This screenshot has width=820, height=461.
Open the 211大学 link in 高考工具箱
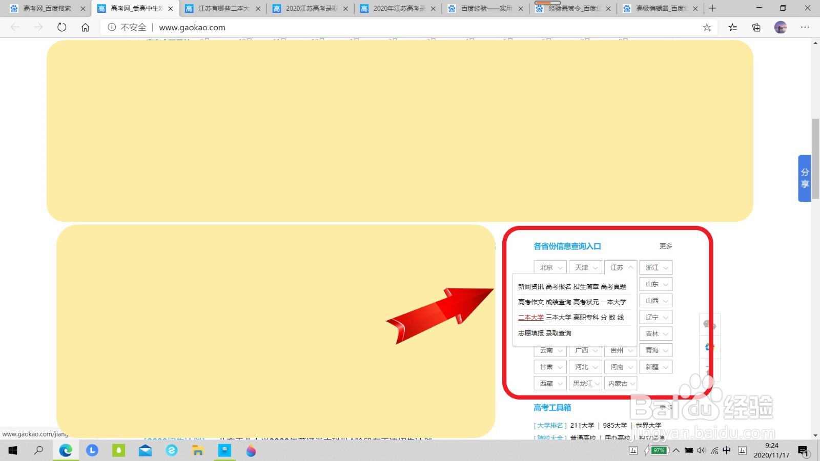click(x=582, y=426)
